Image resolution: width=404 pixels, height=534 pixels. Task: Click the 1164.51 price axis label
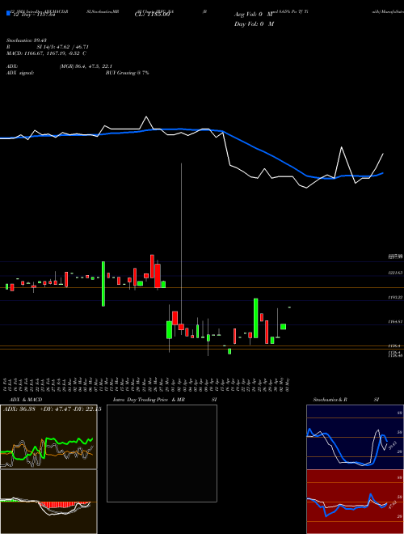click(x=395, y=321)
